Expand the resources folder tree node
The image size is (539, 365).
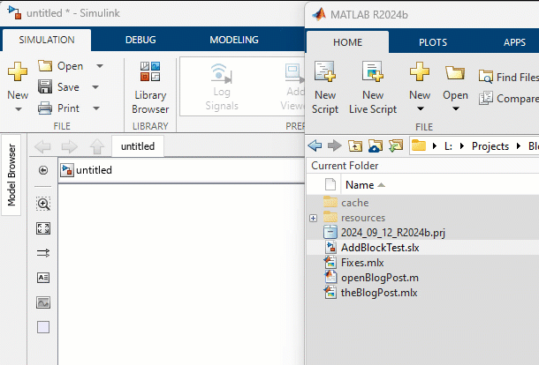pyautogui.click(x=313, y=218)
